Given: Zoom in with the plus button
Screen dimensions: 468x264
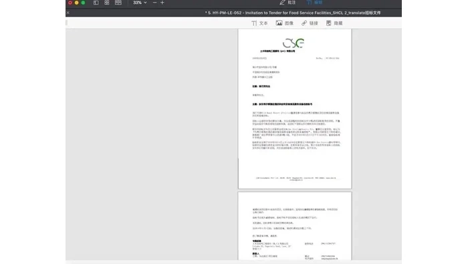Looking at the screenshot, I should [162, 3].
